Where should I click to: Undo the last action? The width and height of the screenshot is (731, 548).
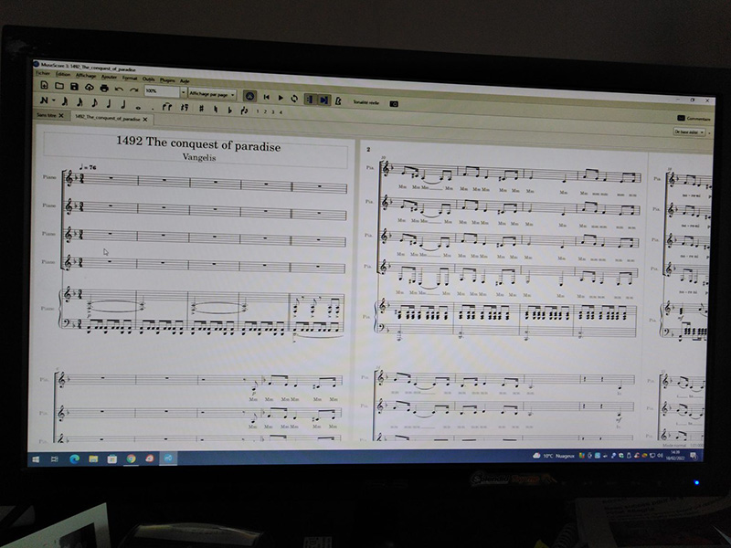point(120,89)
